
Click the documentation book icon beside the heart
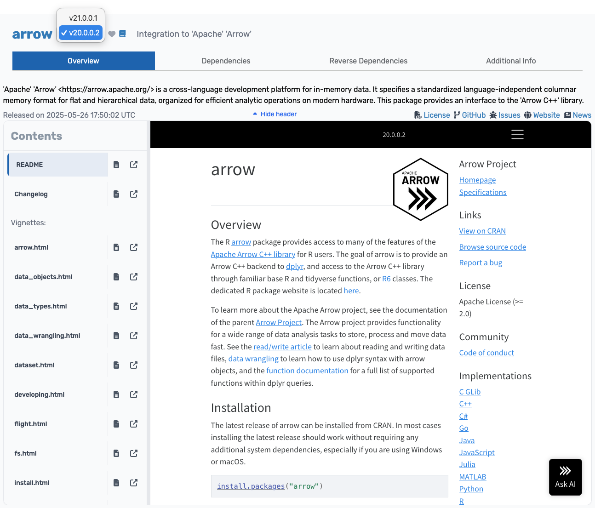point(122,34)
